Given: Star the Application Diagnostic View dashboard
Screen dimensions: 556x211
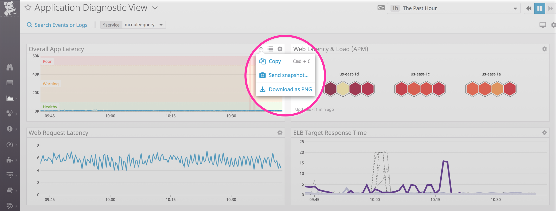Looking at the screenshot, I should (x=28, y=8).
